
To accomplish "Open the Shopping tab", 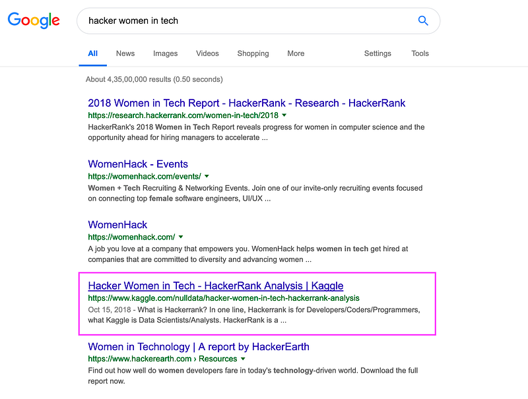I will click(253, 53).
